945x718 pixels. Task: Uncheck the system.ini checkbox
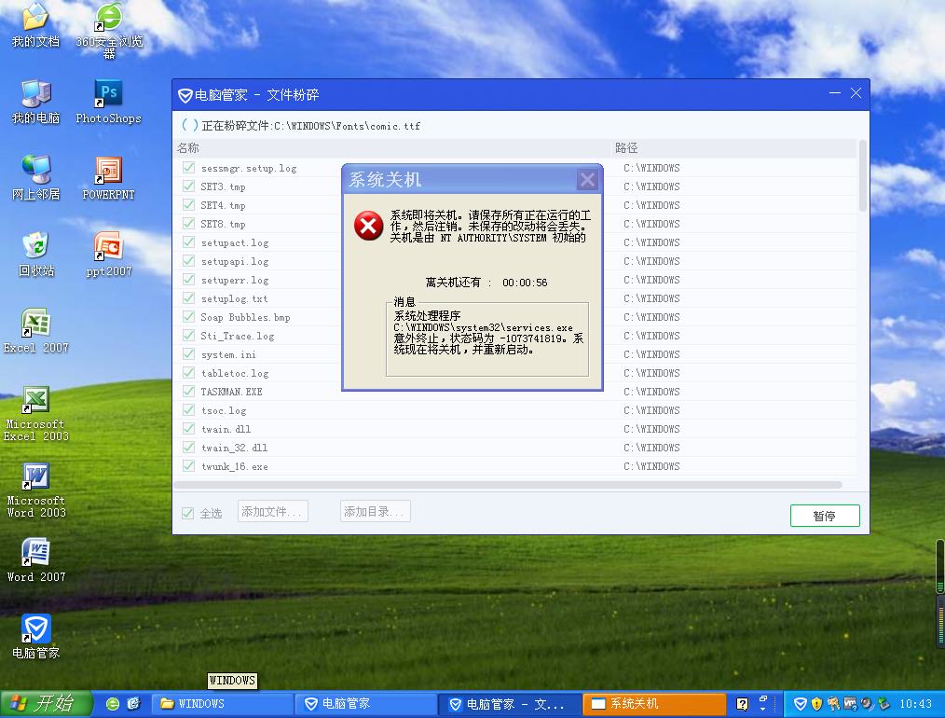[188, 354]
